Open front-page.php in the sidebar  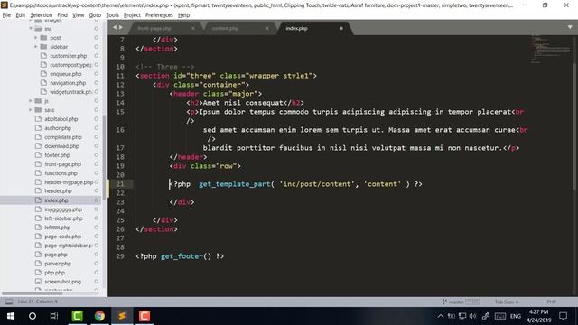(62, 164)
